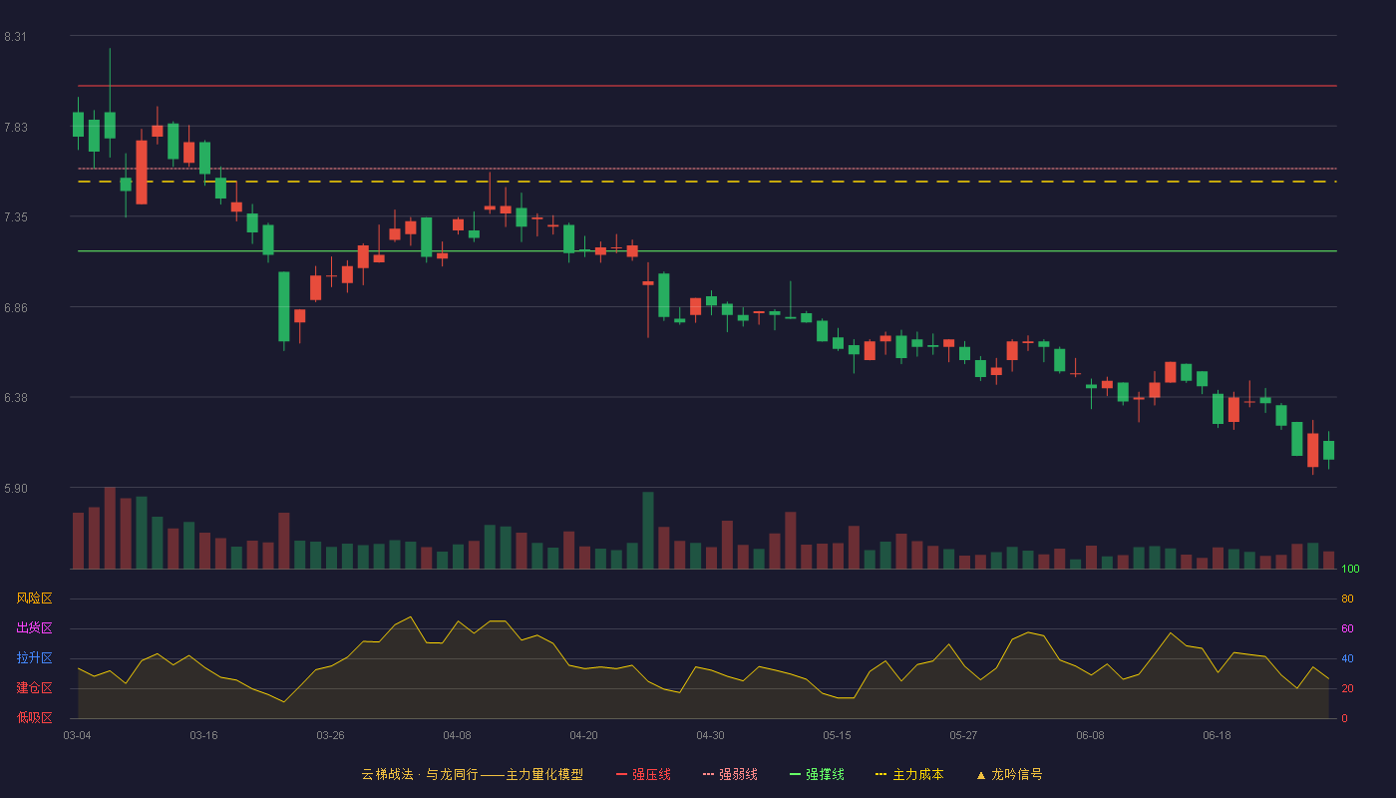Click the 风险区 zone label

pyautogui.click(x=35, y=598)
